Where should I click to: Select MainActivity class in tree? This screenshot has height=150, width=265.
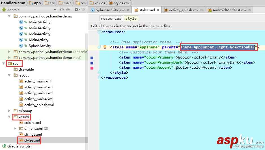pos(38,40)
